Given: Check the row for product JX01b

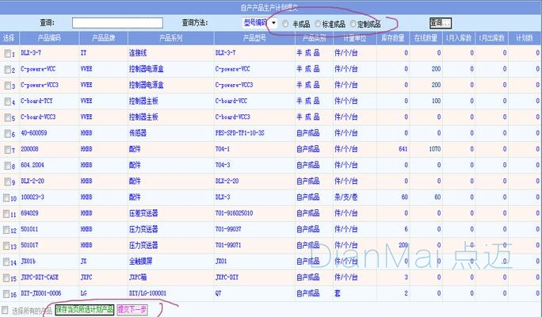Looking at the screenshot, I should (8, 261).
